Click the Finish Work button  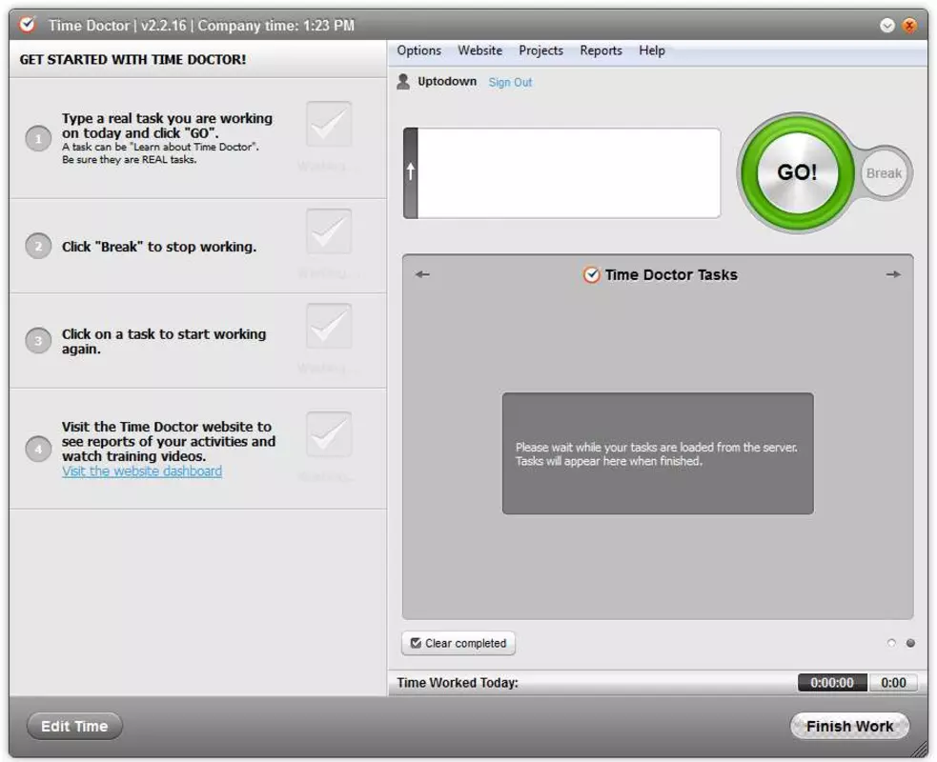849,726
